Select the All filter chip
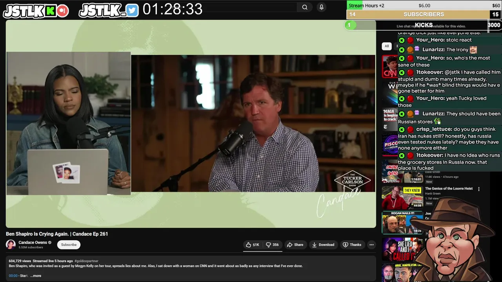Image resolution: width=502 pixels, height=282 pixels. point(387,46)
